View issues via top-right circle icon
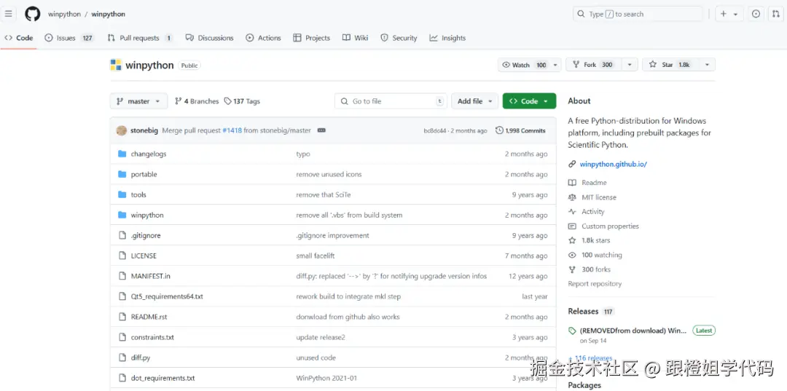The width and height of the screenshot is (787, 391). (x=756, y=14)
